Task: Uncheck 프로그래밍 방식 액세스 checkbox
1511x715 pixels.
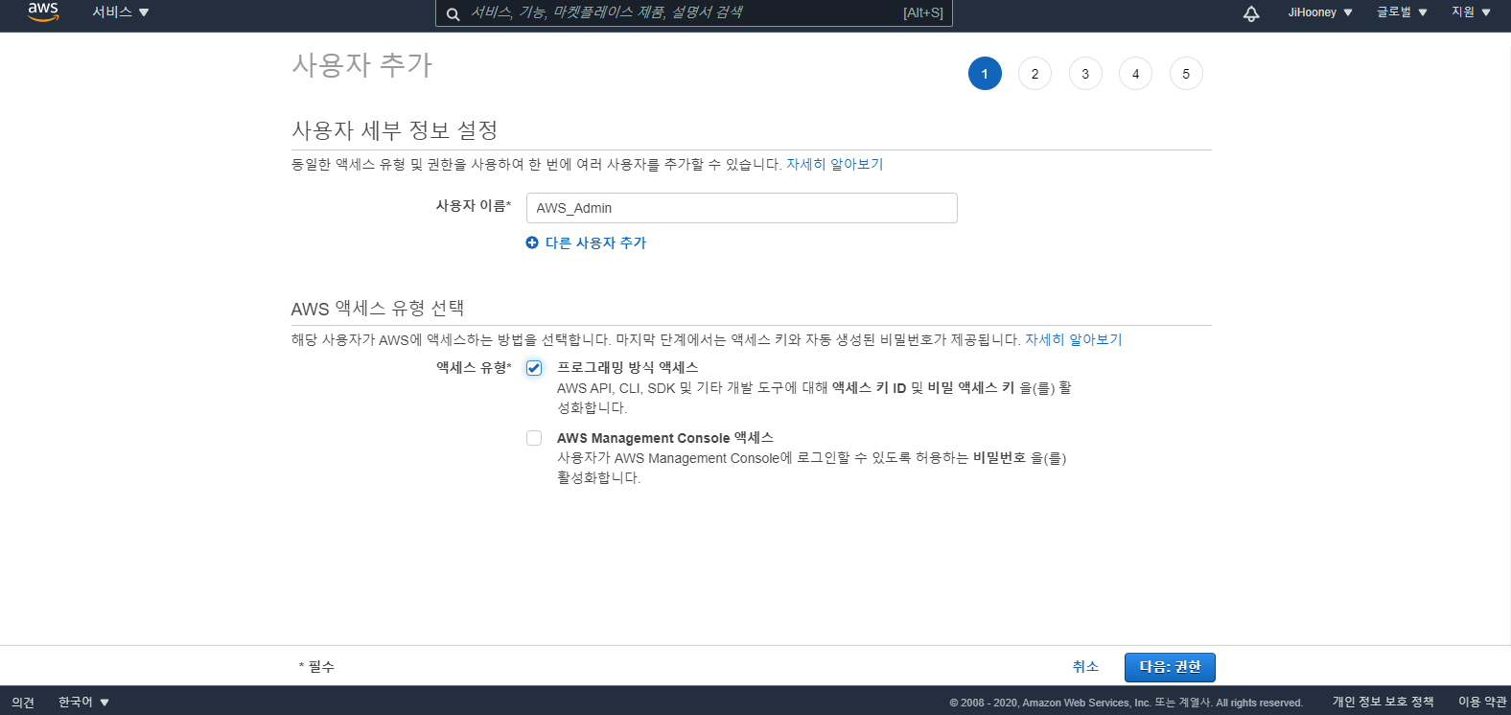Action: point(534,368)
